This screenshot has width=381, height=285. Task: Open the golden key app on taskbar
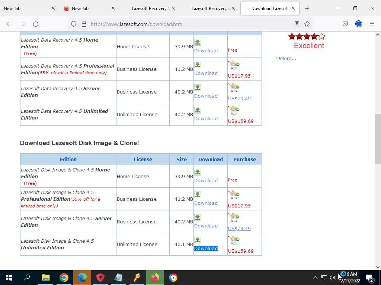click(137, 278)
